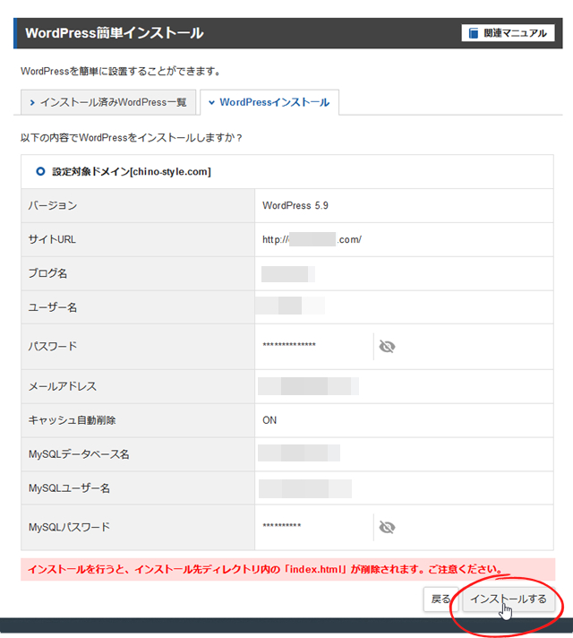Viewport: 573px width, 638px height.
Task: Switch to インストール済みWordPress一覧 tab
Action: (108, 102)
